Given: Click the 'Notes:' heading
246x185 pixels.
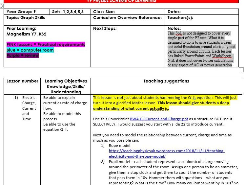Looking at the screenshot, I should 174,29.
